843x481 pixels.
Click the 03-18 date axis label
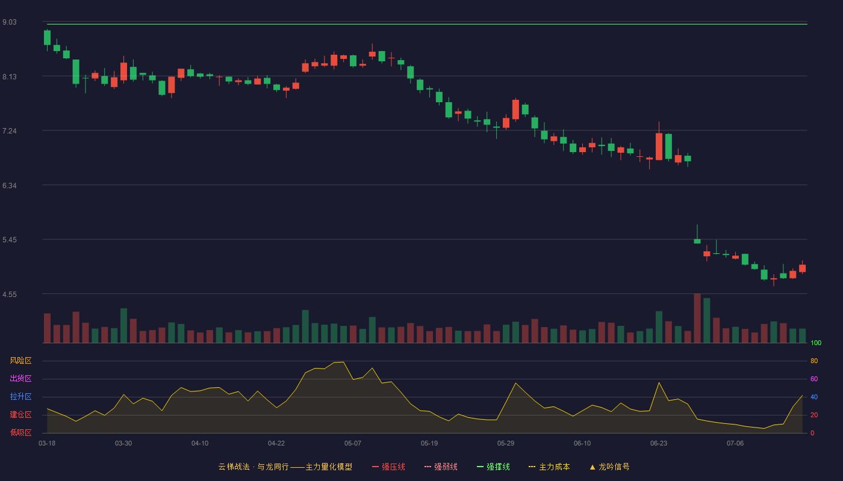[x=47, y=443]
